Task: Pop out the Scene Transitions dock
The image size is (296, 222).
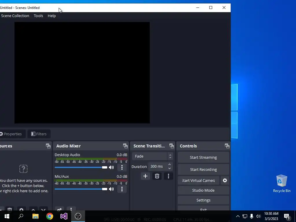Action: pyautogui.click(x=172, y=146)
